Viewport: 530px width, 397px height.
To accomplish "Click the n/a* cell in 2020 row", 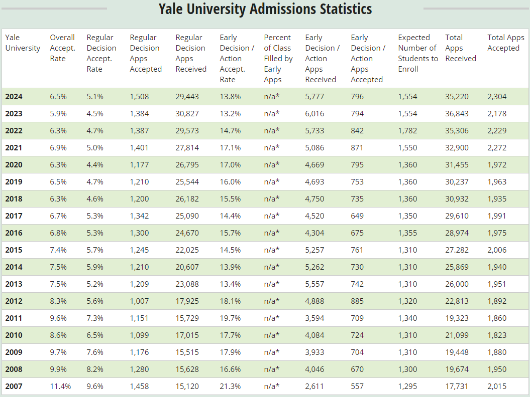I will [272, 165].
